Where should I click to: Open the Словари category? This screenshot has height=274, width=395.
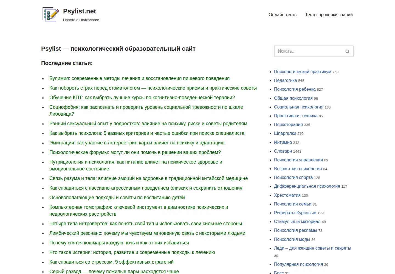point(283,151)
